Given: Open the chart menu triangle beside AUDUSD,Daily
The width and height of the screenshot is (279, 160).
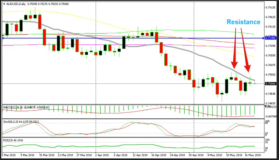Looking at the screenshot, I should tap(4, 4).
